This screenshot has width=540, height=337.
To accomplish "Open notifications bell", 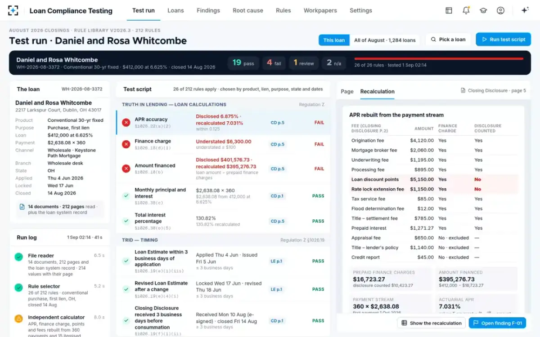I will (466, 10).
